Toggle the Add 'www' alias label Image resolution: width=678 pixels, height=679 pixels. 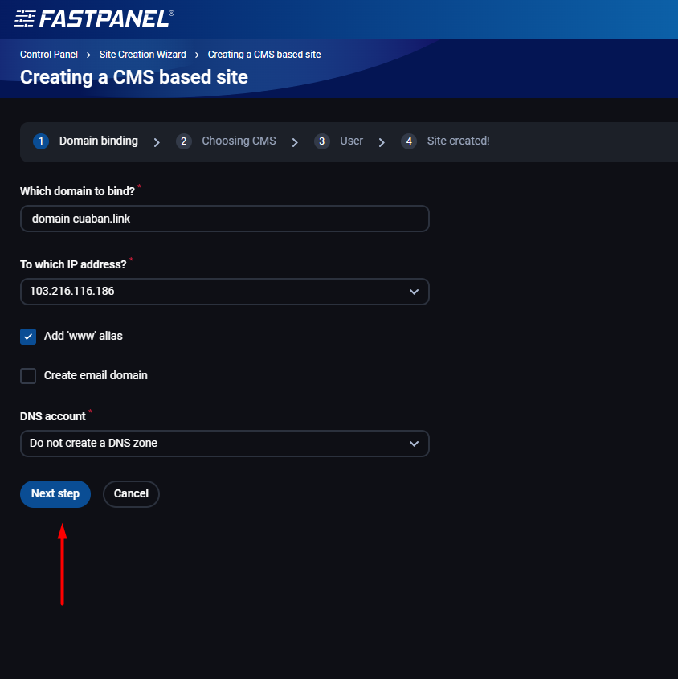pyautogui.click(x=83, y=336)
